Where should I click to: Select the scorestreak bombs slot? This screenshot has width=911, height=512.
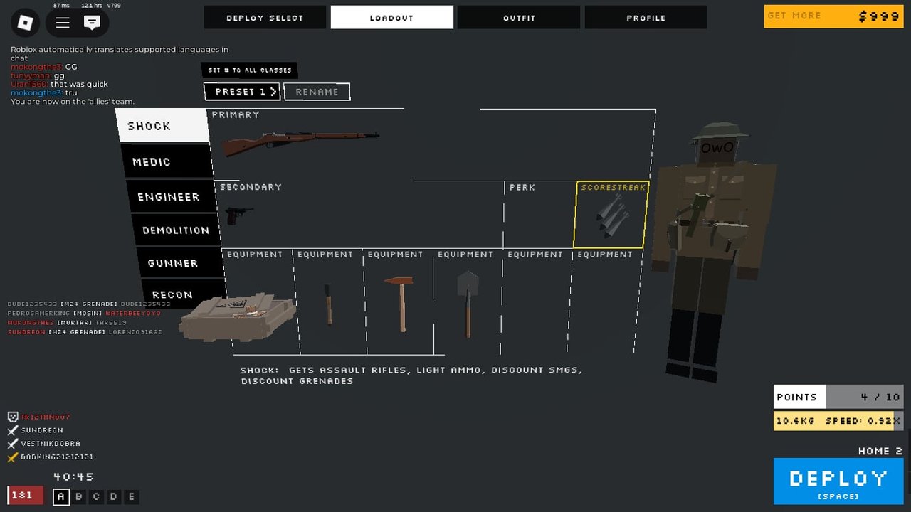(611, 214)
